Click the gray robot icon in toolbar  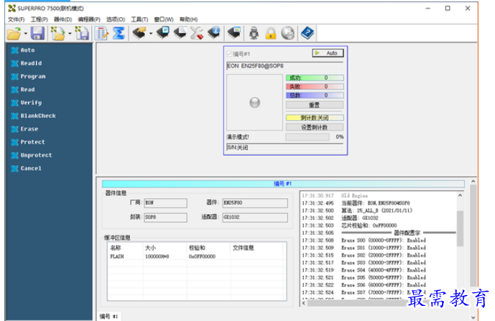pos(254,33)
